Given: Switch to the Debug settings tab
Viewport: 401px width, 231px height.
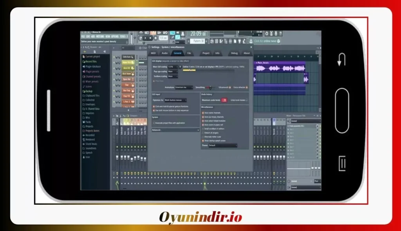Looking at the screenshot, I should coord(234,53).
